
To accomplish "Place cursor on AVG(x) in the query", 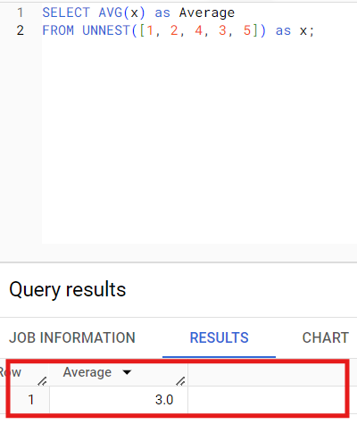I will tap(121, 12).
